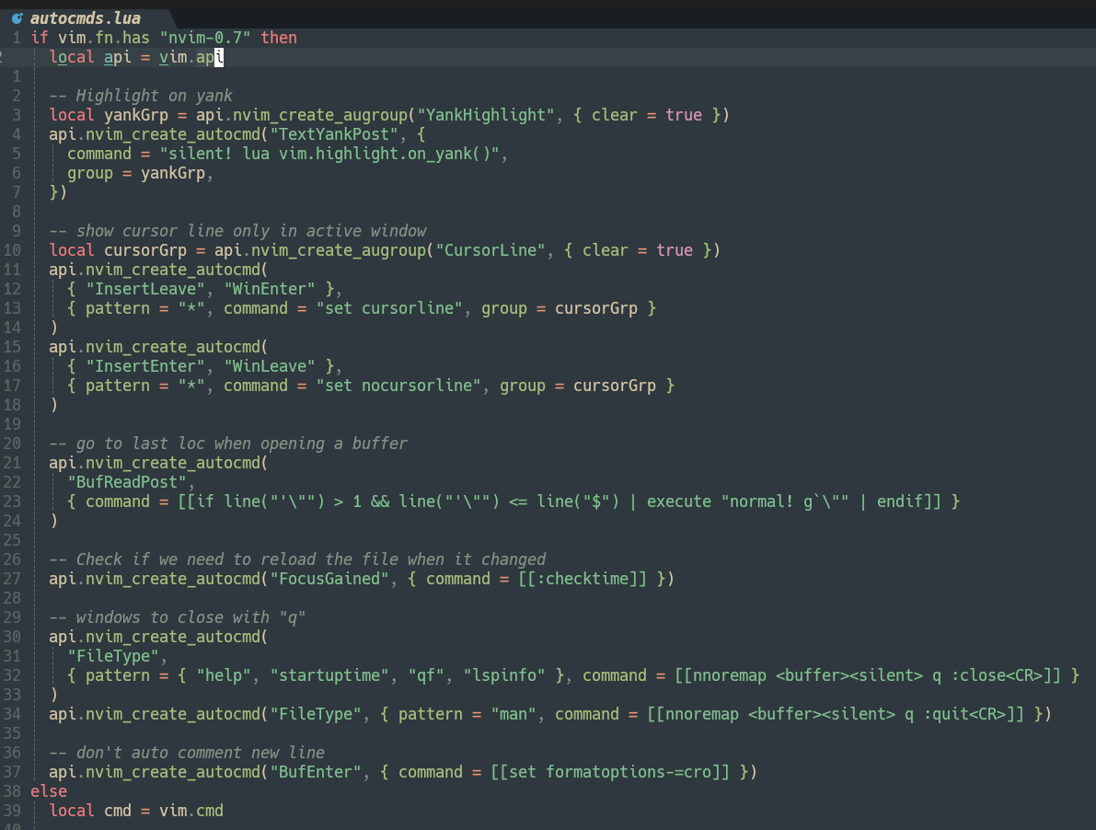Click line number 10 in the gutter

coord(12,249)
